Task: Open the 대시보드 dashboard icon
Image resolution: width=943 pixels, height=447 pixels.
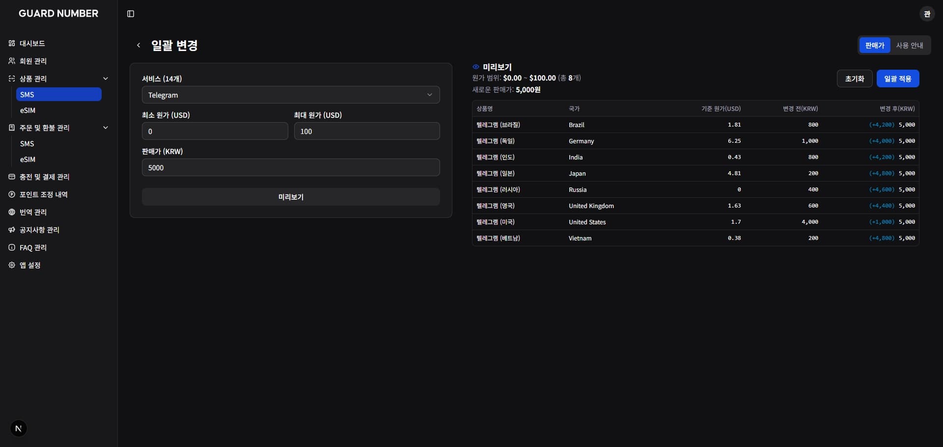Action: [12, 43]
